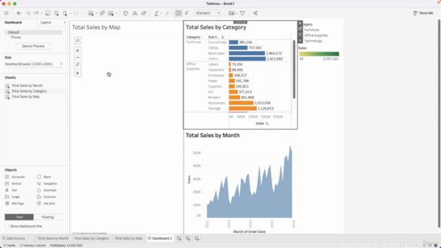The image size is (441, 248).
Task: Select the Default device layout
Action: (34, 32)
